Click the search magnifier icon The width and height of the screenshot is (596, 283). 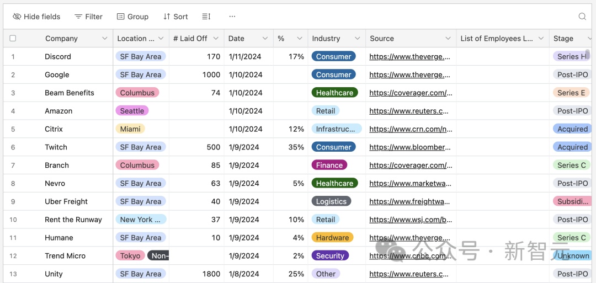point(582,17)
